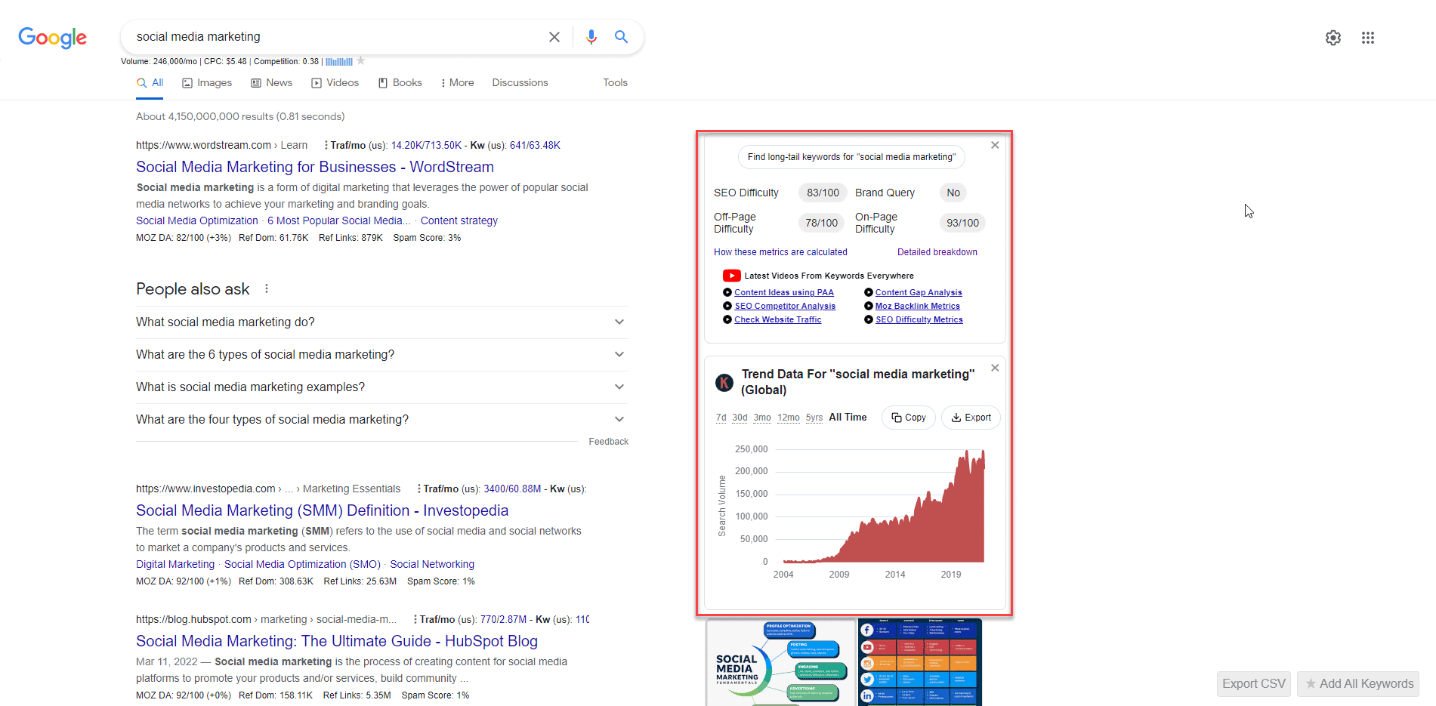Select the 5yrs trend timeframe
Screen dimensions: 1436x706
(814, 417)
